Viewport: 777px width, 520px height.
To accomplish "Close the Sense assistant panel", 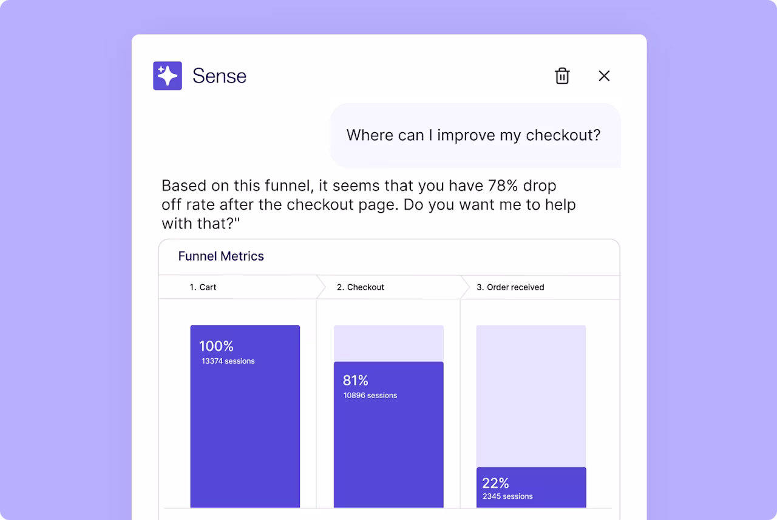I will coord(604,76).
